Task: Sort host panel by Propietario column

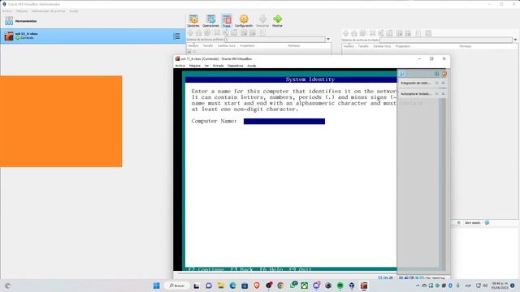Action: tap(247, 45)
